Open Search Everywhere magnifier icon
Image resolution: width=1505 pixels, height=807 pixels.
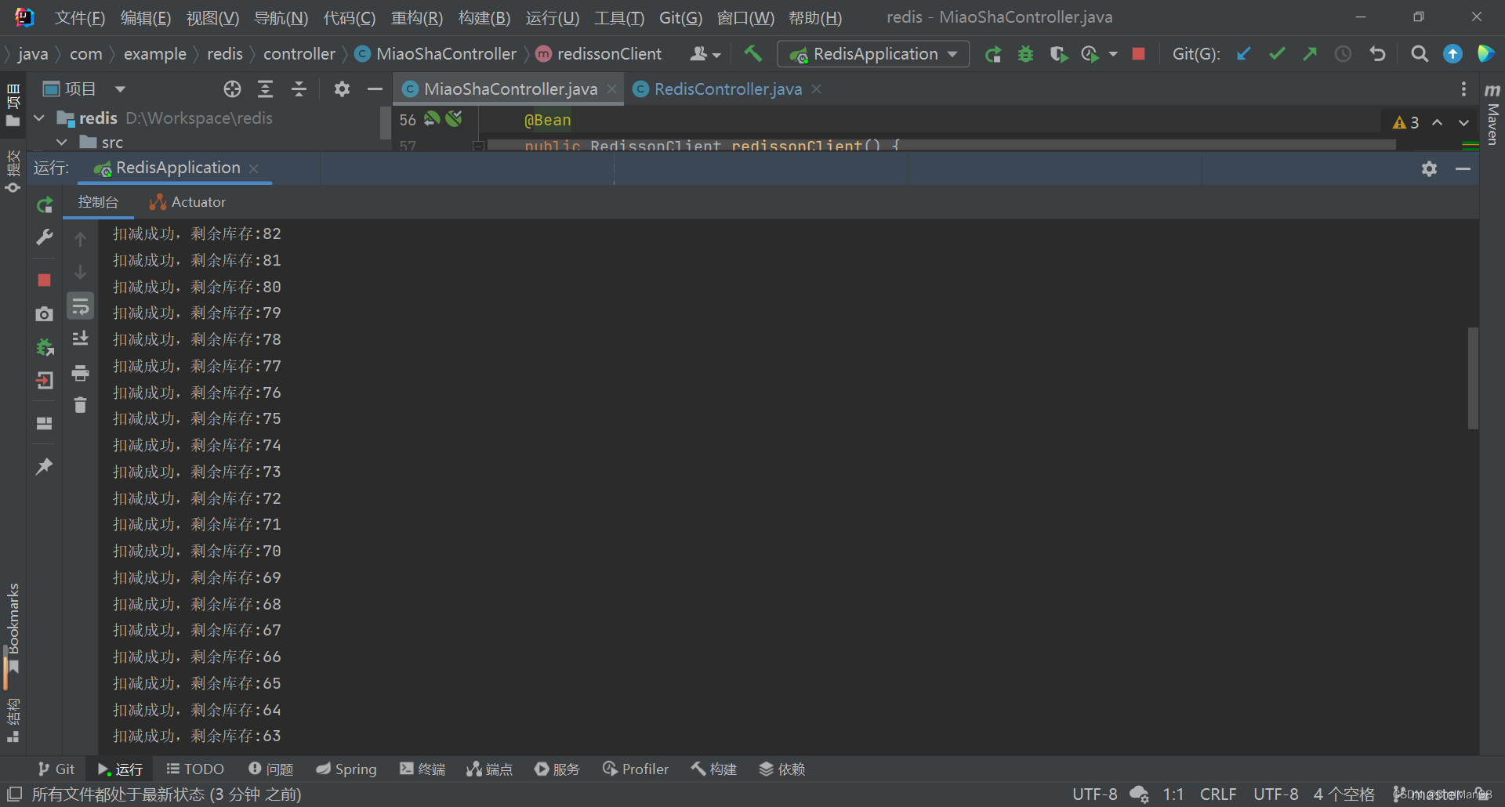1419,54
